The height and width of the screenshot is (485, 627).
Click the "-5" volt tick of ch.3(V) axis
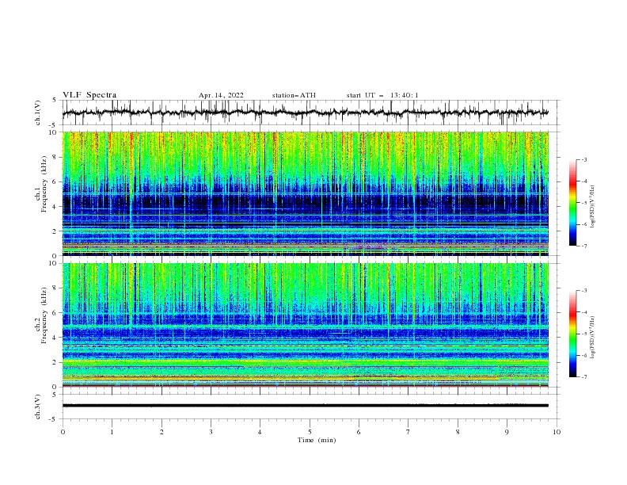(54, 419)
